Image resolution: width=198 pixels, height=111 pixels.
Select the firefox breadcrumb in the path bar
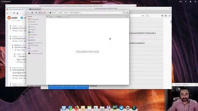pyautogui.click(x=66, y=13)
